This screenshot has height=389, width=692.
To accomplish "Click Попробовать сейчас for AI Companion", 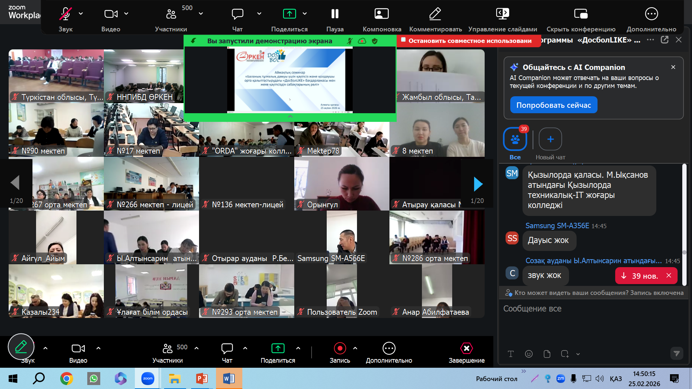I will click(554, 105).
